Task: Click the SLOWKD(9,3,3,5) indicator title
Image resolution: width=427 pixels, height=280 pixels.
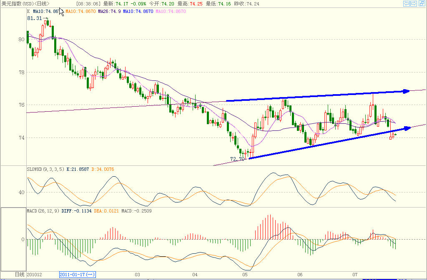Action: [x=45, y=169]
